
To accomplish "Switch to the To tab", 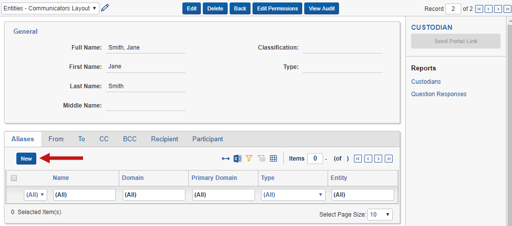I will pyautogui.click(x=82, y=139).
